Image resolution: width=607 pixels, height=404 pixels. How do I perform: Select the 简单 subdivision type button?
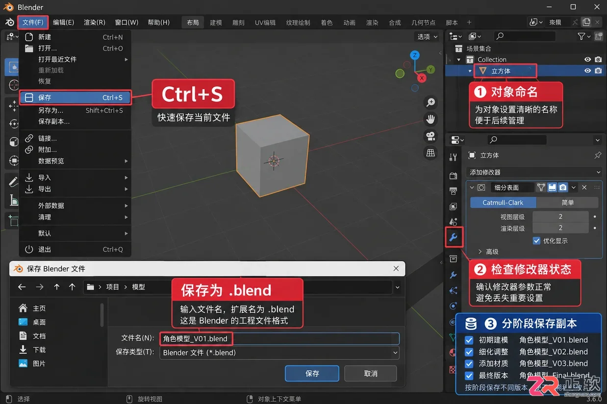click(x=567, y=202)
